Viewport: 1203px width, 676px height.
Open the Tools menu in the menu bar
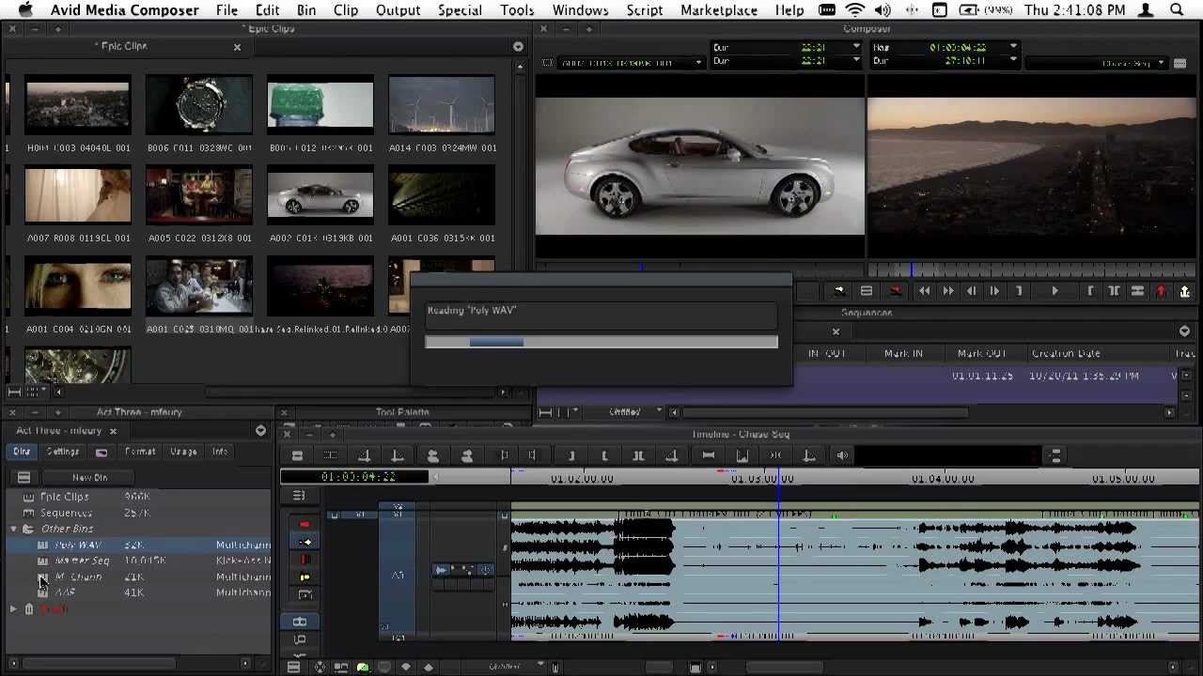point(516,10)
